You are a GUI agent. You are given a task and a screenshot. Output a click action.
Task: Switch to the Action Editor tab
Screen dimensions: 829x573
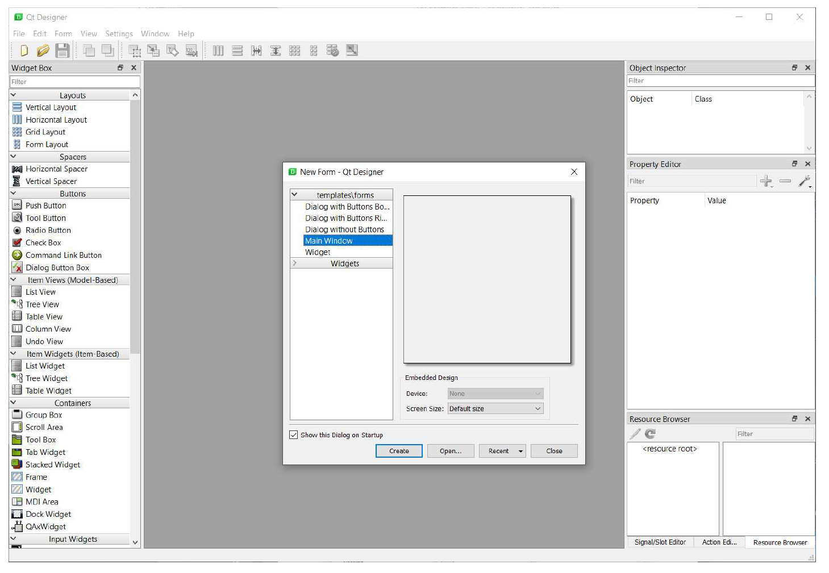click(x=719, y=542)
